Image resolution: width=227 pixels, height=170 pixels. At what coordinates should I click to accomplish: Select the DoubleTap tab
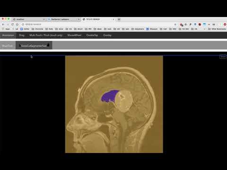(92, 35)
